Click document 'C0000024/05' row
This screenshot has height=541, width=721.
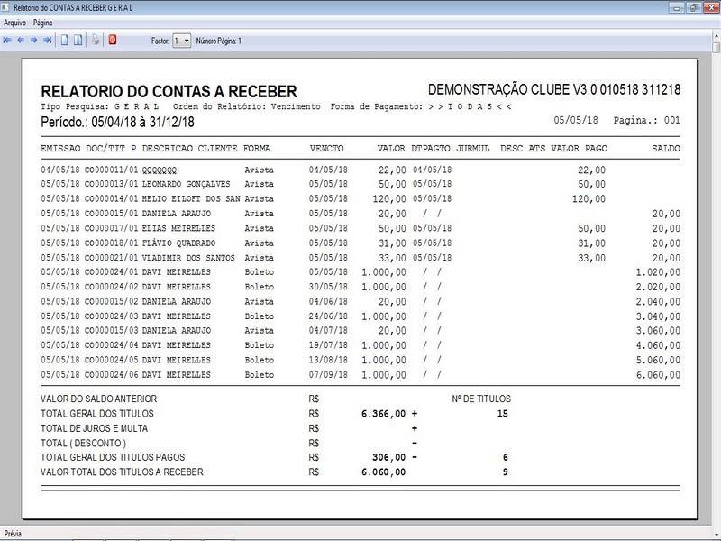pos(111,360)
